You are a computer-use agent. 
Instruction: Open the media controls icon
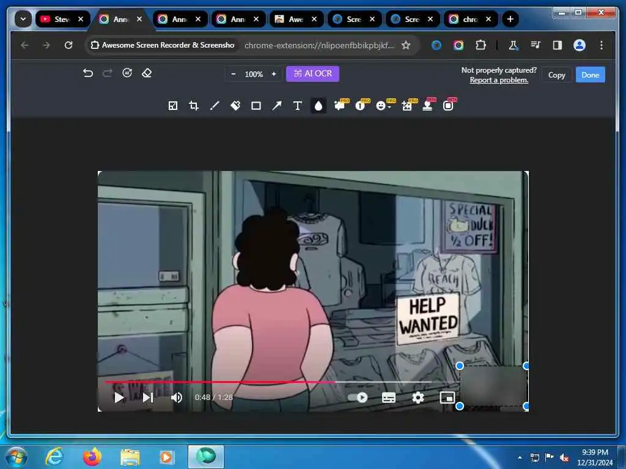pyautogui.click(x=536, y=45)
